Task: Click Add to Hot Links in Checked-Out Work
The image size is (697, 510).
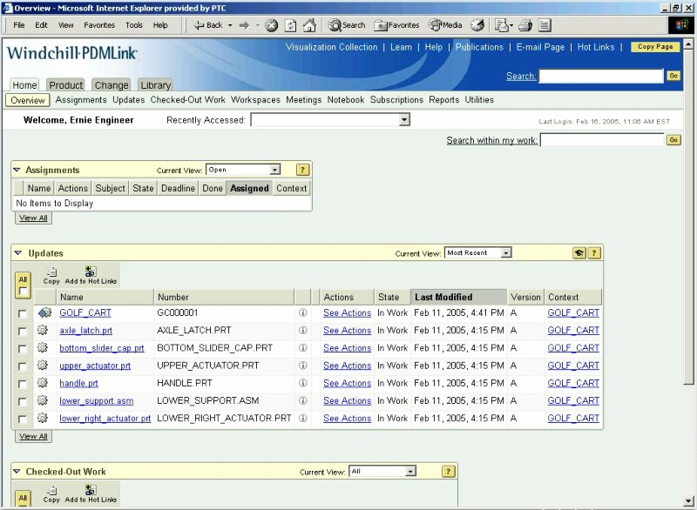Action: 91,494
